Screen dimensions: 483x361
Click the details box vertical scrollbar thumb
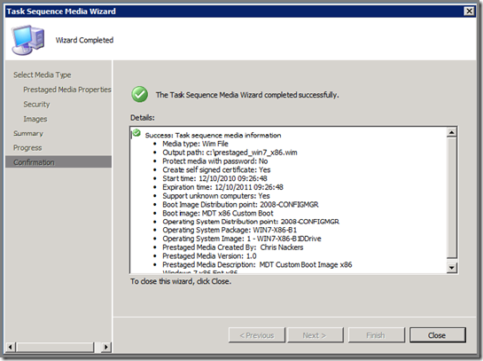(452, 198)
